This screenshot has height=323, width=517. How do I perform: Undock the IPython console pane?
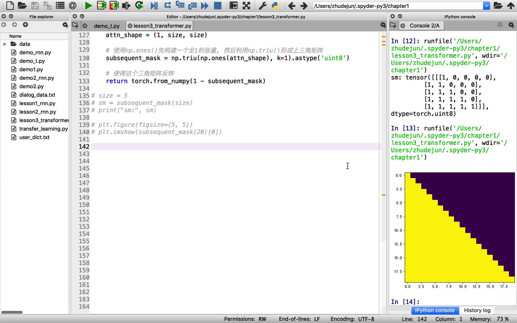tap(400, 16)
